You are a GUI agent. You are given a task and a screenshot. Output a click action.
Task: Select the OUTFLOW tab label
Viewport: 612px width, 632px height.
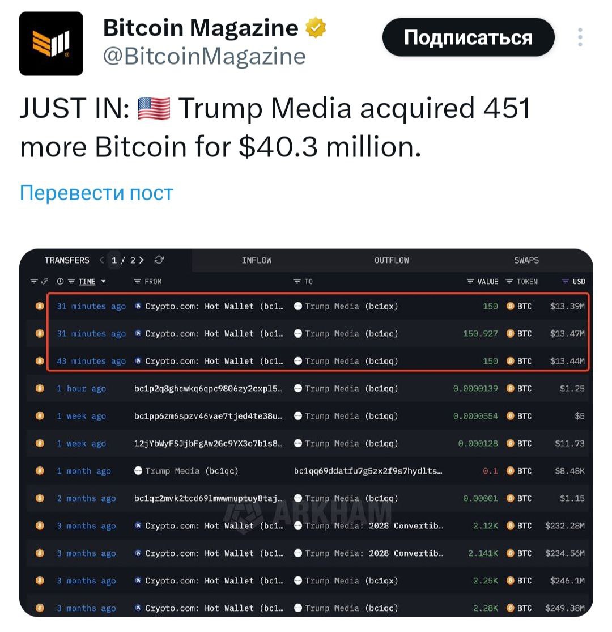pyautogui.click(x=392, y=260)
